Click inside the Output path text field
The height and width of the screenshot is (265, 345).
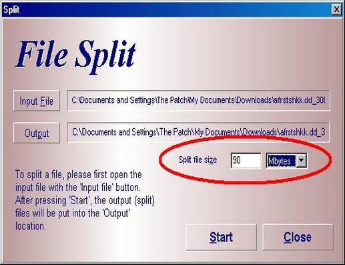click(198, 132)
